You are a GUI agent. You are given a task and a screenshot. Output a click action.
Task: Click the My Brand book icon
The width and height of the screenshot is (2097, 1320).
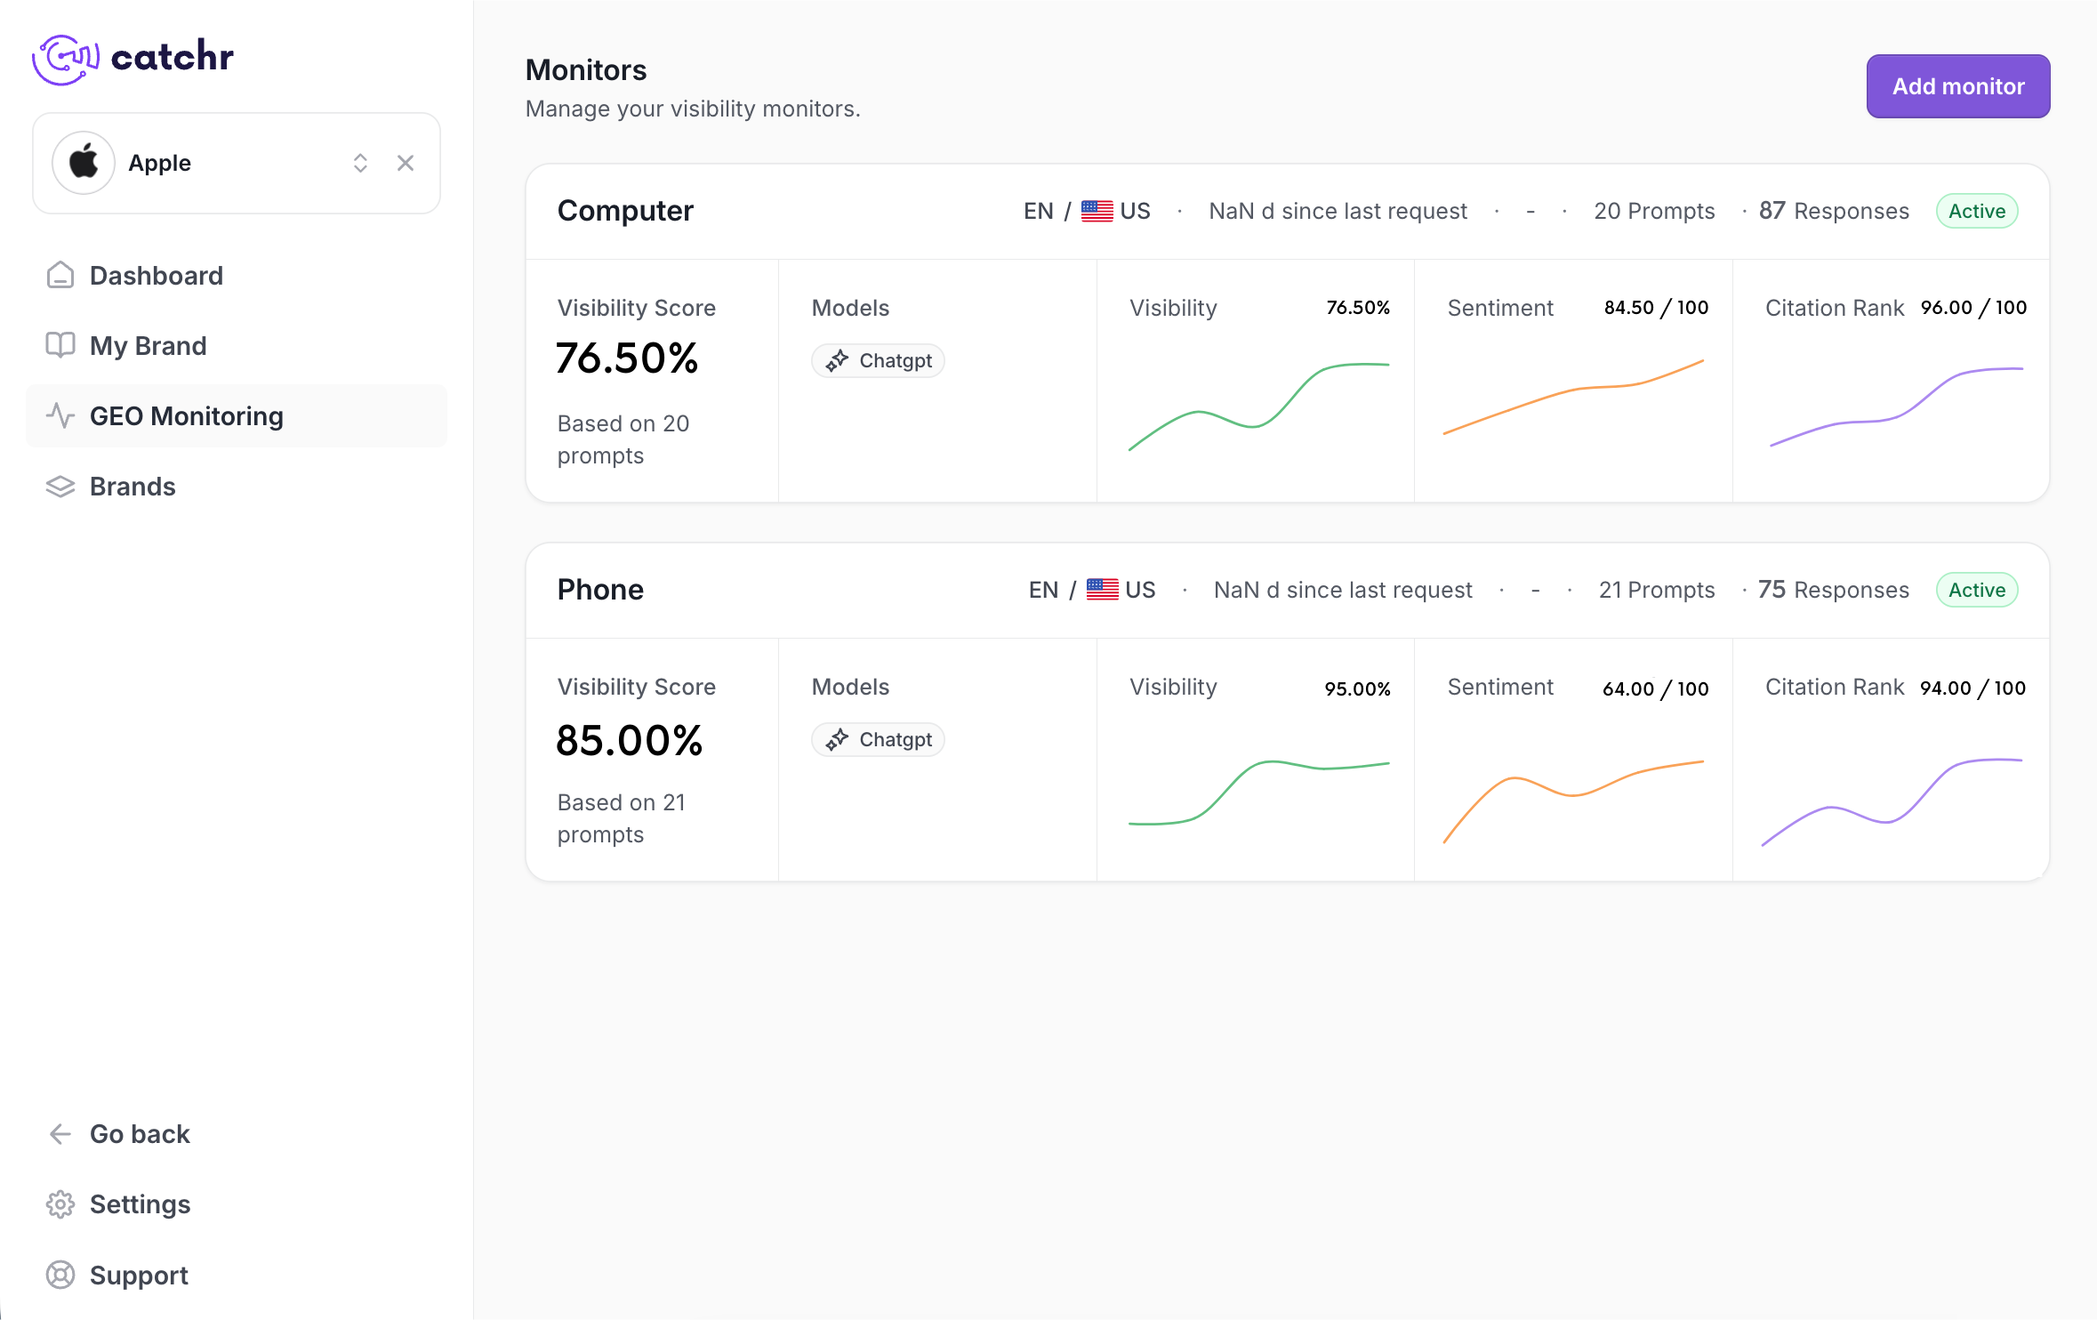tap(60, 345)
